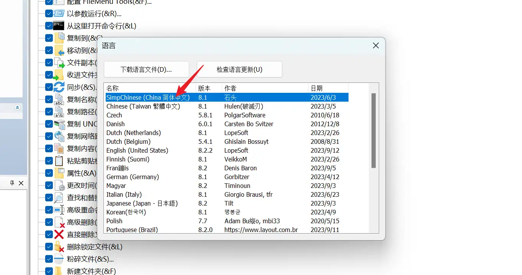Click the clock icon beside 更改时间
Image resolution: width=522 pixels, height=275 pixels.
pyautogui.click(x=59, y=185)
